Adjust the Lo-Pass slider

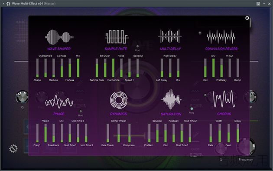click(62, 68)
